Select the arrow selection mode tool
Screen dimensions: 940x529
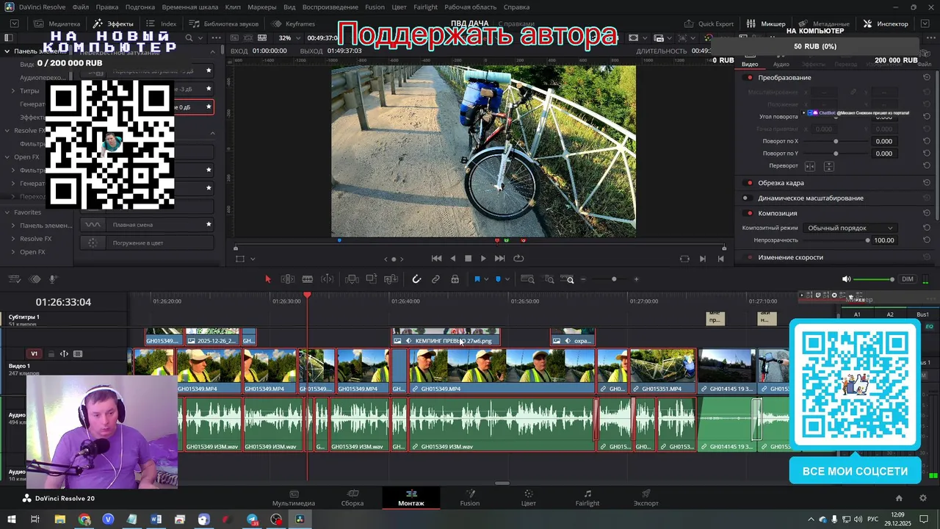268,279
